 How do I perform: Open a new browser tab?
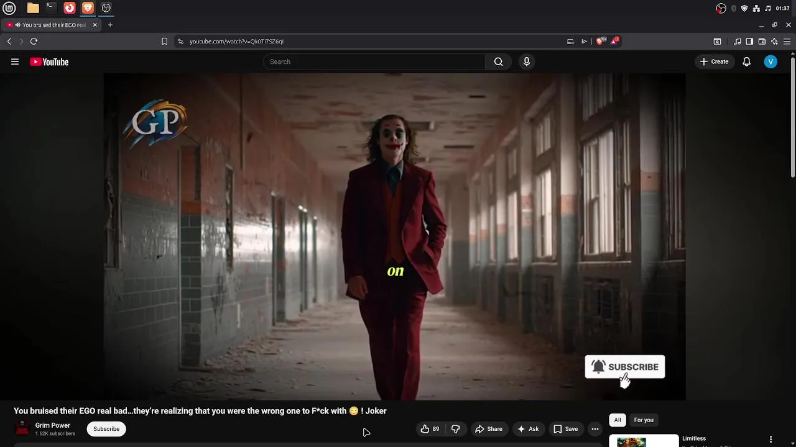[110, 25]
